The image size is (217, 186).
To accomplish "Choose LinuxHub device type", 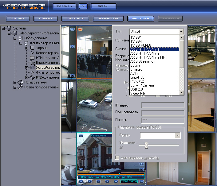I will pos(154,77).
